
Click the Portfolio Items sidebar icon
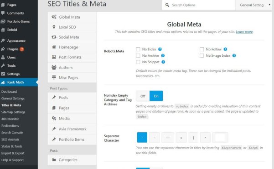[x=3, y=21]
